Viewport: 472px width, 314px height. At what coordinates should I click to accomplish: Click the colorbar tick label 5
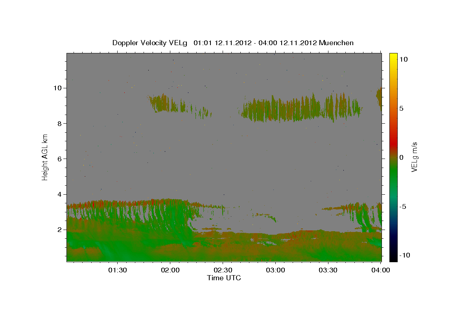[x=401, y=108]
